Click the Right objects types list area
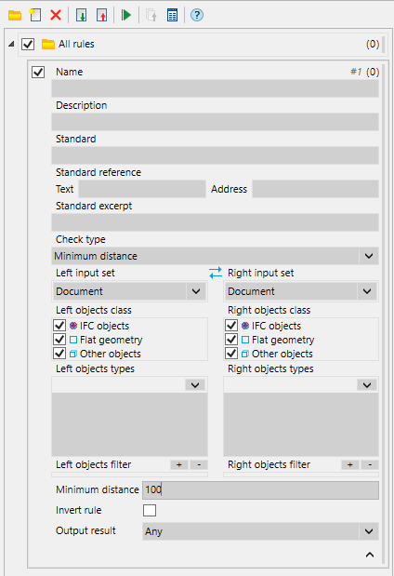Image resolution: width=394 pixels, height=576 pixels. tap(301, 424)
